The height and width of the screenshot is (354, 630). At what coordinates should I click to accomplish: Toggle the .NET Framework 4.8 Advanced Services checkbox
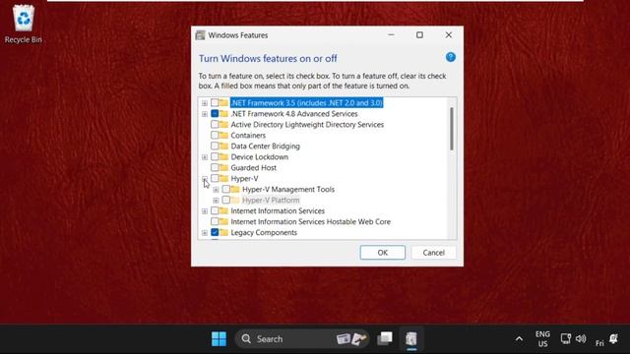(x=215, y=114)
